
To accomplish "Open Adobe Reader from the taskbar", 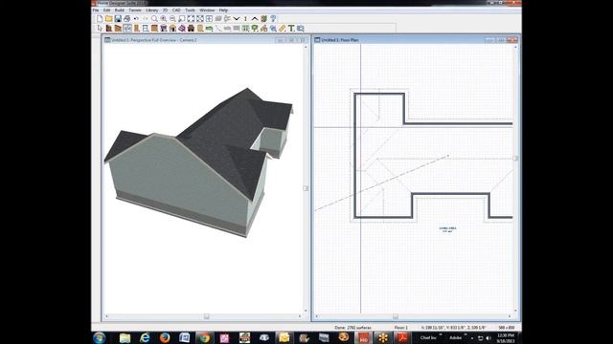I will [403, 337].
